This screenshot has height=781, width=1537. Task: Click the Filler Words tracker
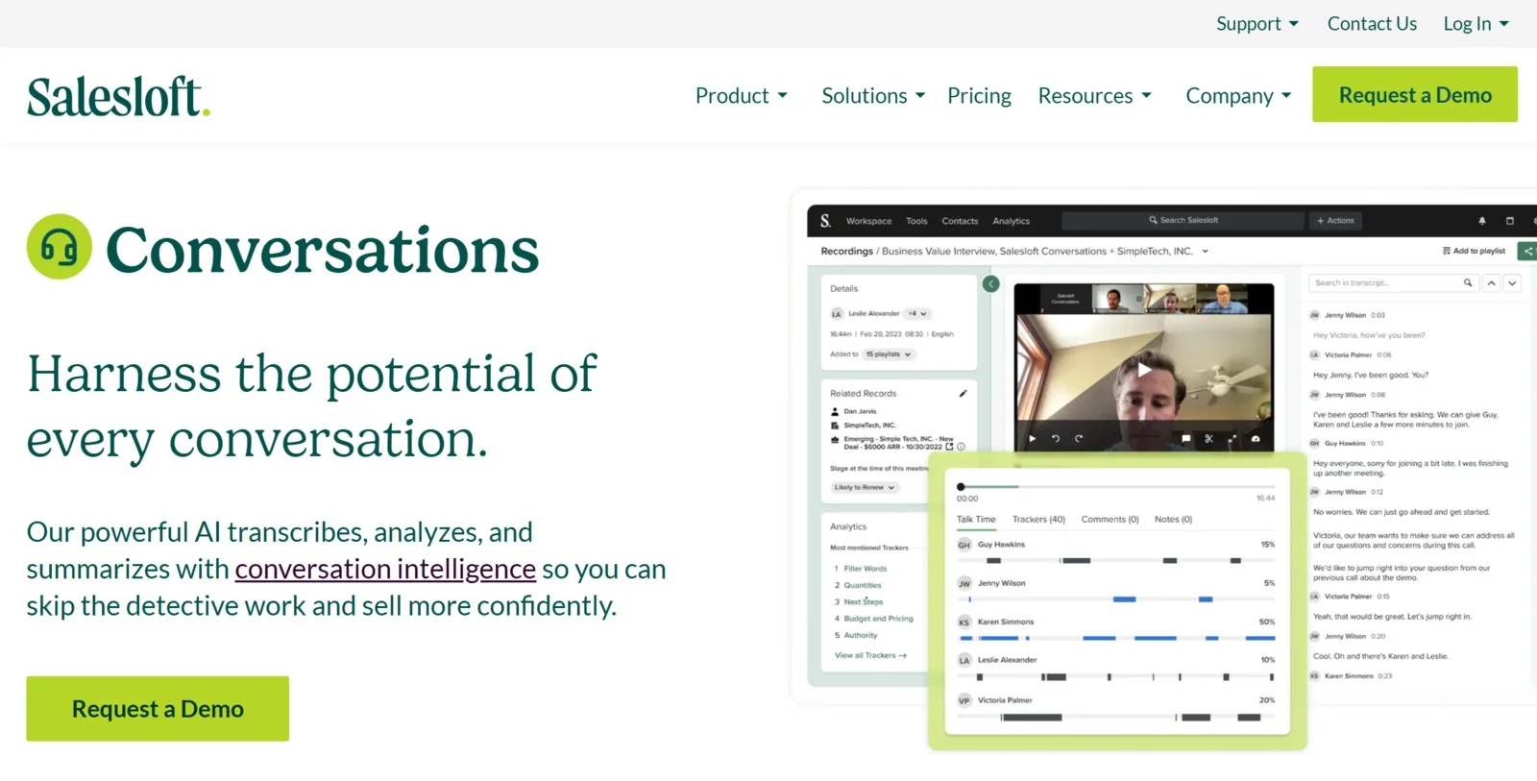[865, 569]
